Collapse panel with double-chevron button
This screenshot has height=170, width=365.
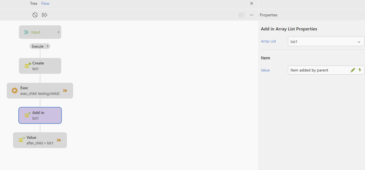[252, 4]
